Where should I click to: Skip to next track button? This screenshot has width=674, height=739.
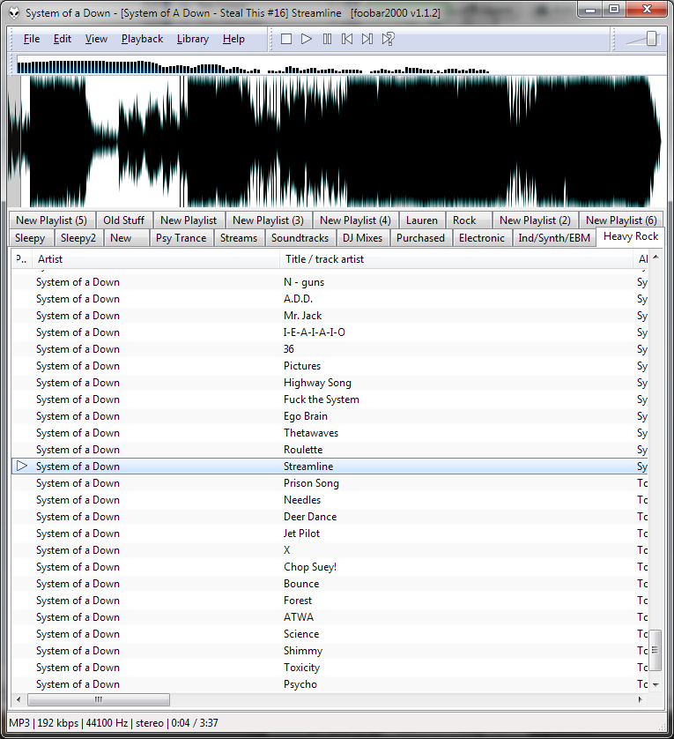(x=367, y=39)
